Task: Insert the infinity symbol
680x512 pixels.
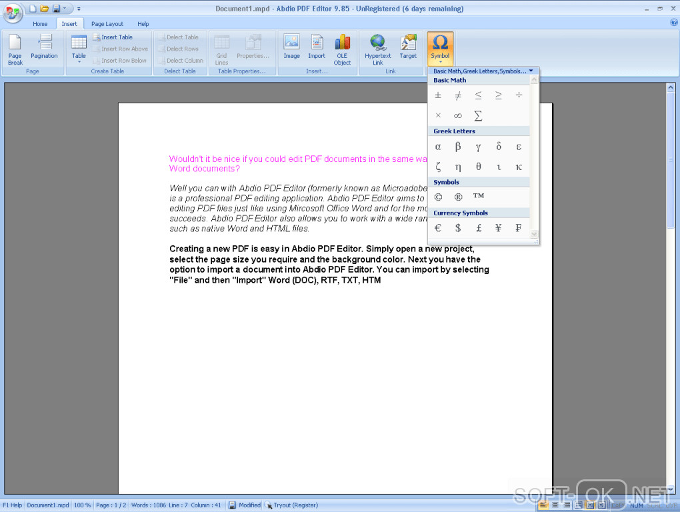Action: click(458, 116)
